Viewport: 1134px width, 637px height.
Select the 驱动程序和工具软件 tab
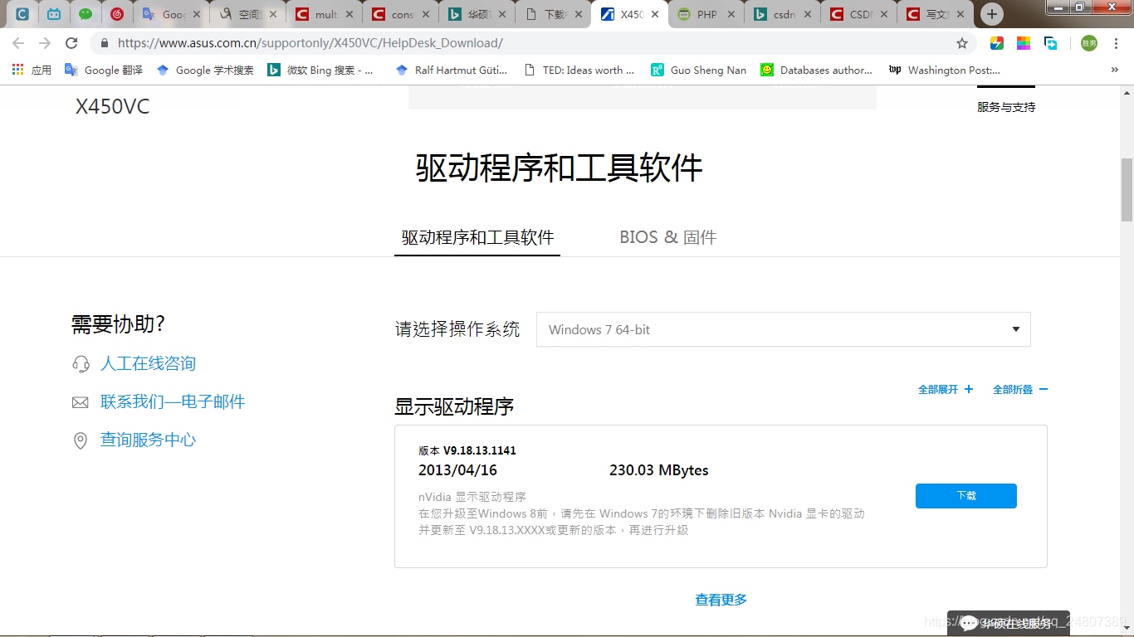click(477, 238)
